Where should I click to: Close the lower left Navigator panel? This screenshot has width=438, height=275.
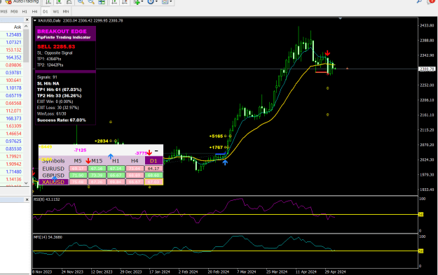[x=27, y=199]
